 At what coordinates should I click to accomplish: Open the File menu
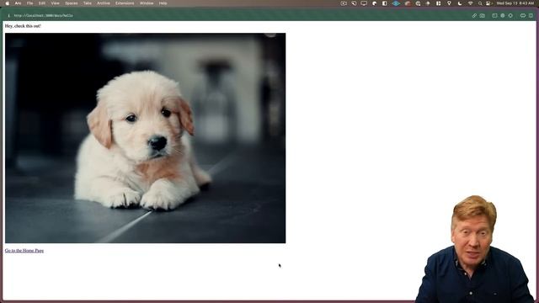30,3
